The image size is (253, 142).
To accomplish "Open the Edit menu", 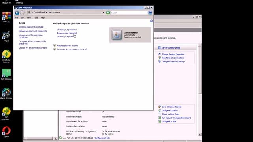I will coord(23,17).
